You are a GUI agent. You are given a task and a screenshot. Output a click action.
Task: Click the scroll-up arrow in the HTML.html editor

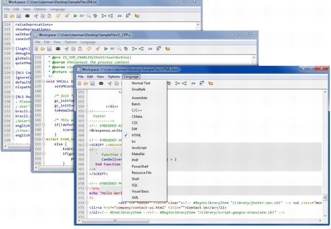pyautogui.click(x=325, y=92)
